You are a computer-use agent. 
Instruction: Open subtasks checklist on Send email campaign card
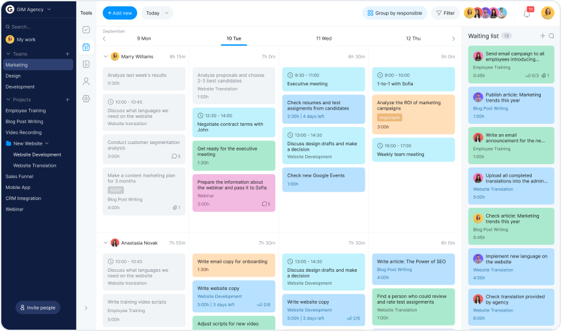(532, 76)
